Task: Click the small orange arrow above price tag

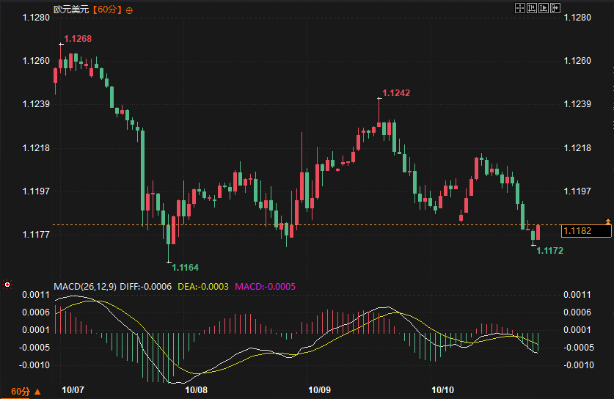Action: point(608,222)
